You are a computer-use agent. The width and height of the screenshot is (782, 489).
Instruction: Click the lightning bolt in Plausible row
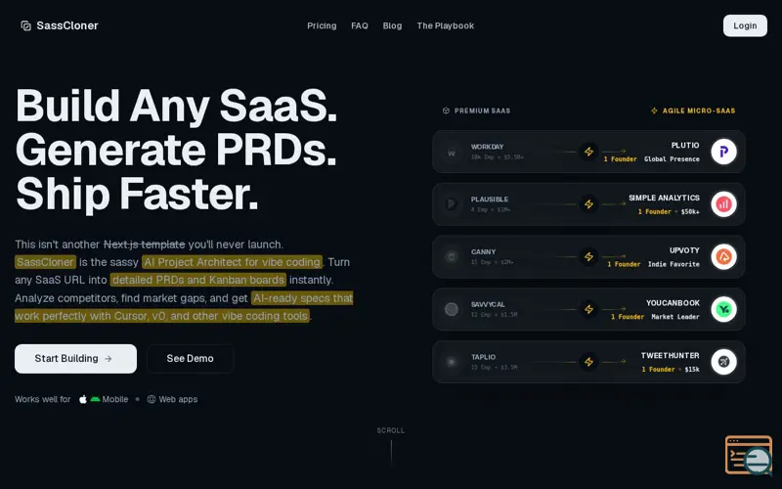(x=589, y=204)
